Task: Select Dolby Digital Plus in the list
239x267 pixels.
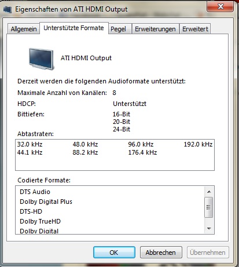Action: 46,202
